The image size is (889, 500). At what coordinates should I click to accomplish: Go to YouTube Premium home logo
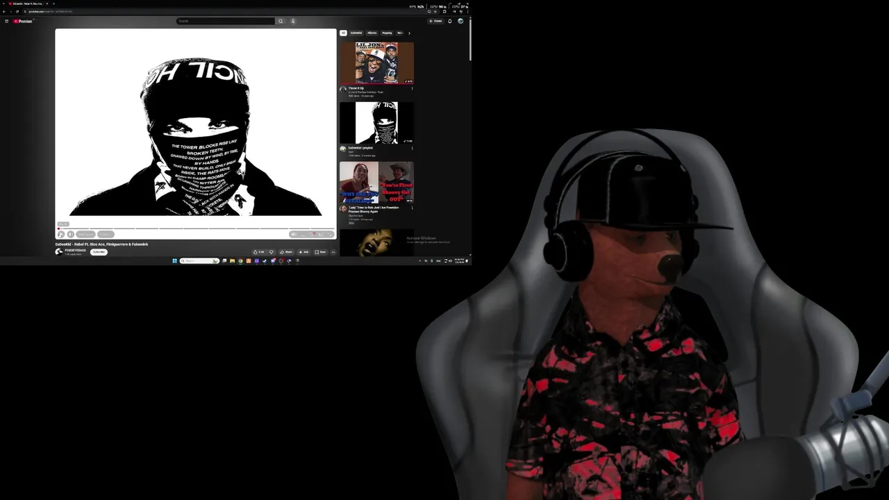[23, 21]
